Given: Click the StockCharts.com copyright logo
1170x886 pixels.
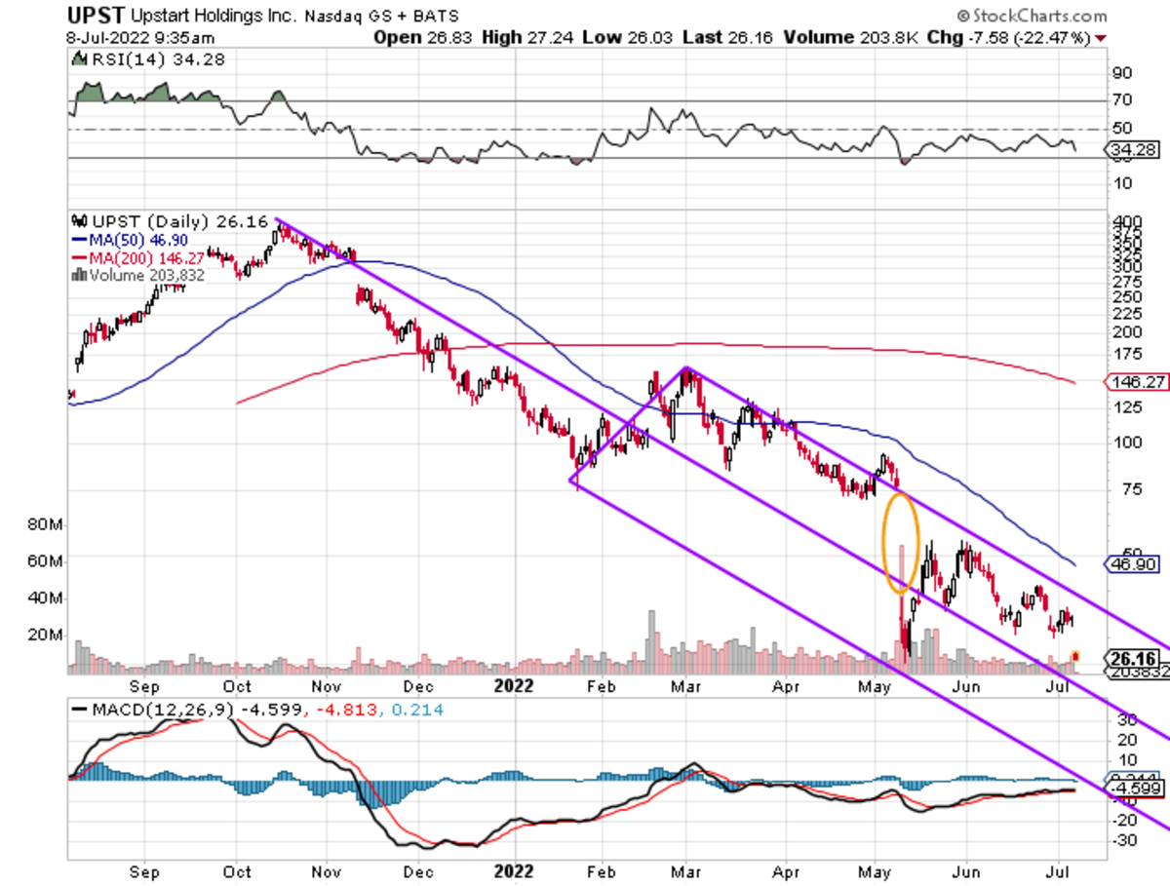Looking at the screenshot, I should pyautogui.click(x=1032, y=16).
